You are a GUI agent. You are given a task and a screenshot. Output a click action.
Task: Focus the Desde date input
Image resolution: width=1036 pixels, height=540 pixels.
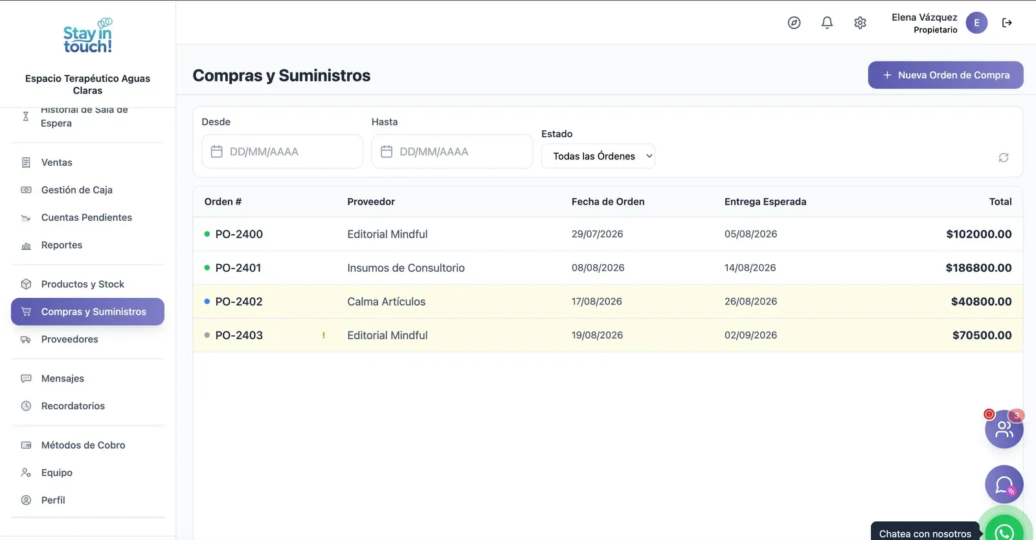(282, 152)
